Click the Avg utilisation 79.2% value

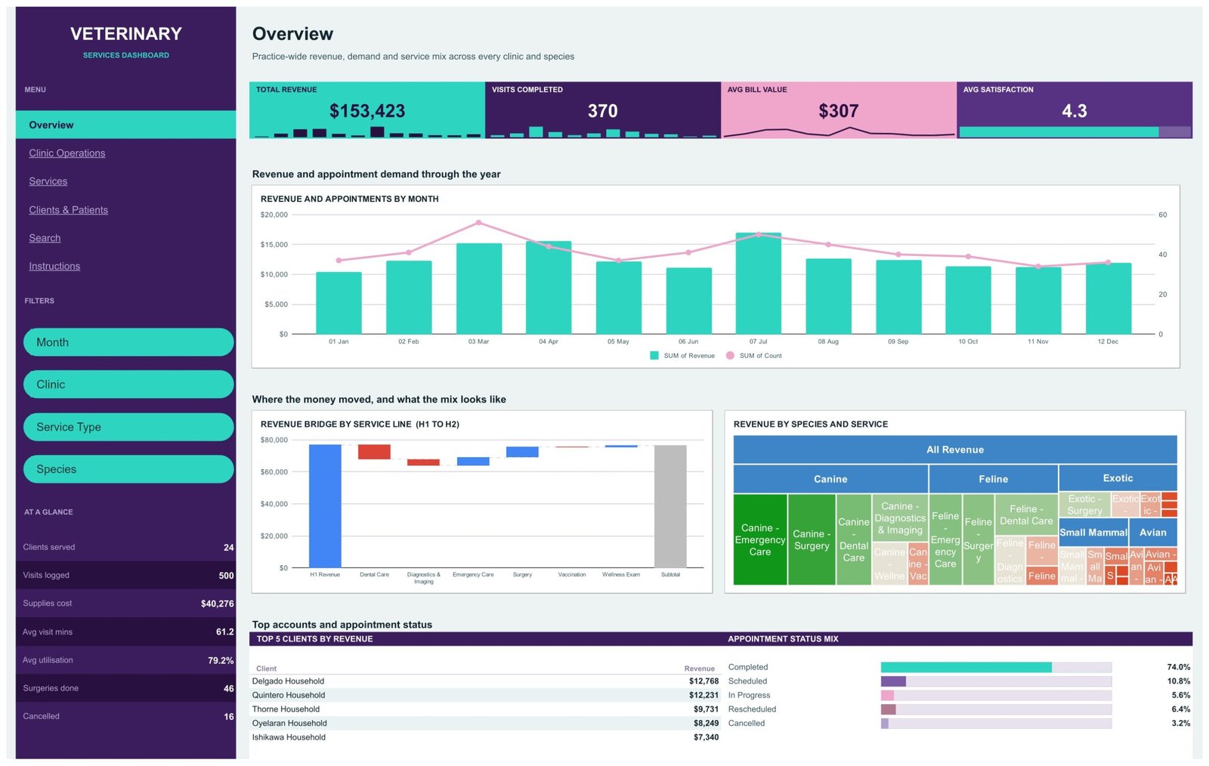coord(221,660)
